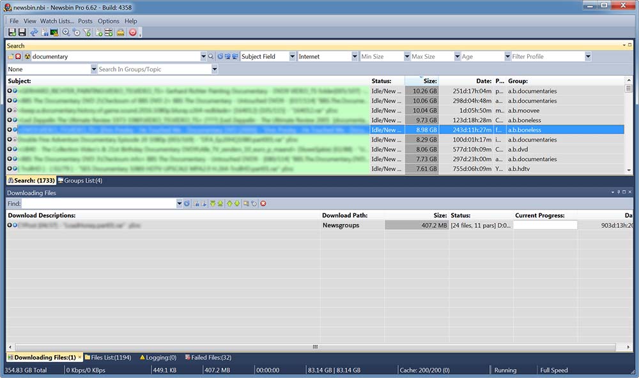Close the Downloading Files:(1) tab
The width and height of the screenshot is (639, 378).
point(79,357)
